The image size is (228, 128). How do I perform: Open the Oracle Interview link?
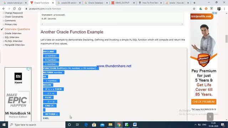pyautogui.click(x=13, y=33)
